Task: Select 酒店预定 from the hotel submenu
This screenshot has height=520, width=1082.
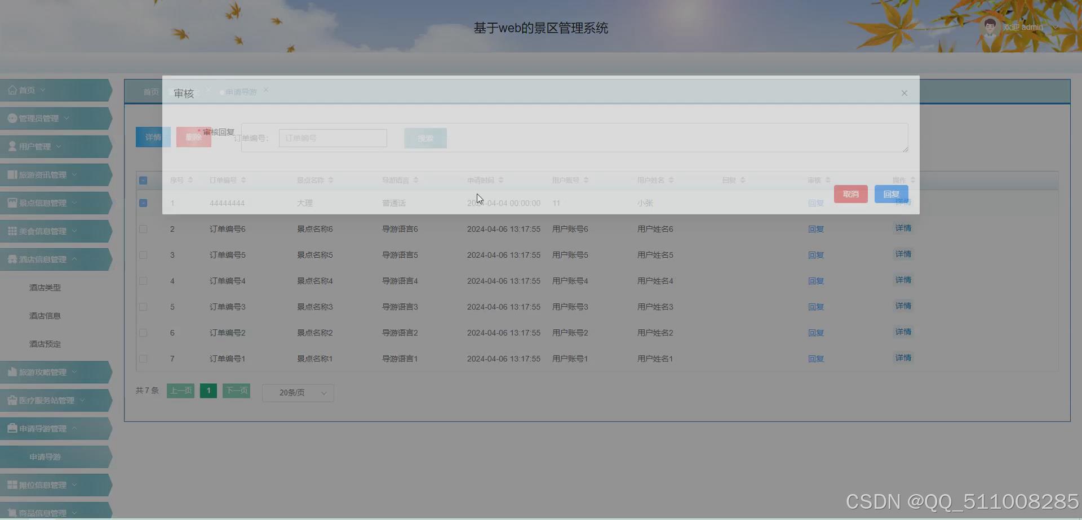Action: point(45,344)
